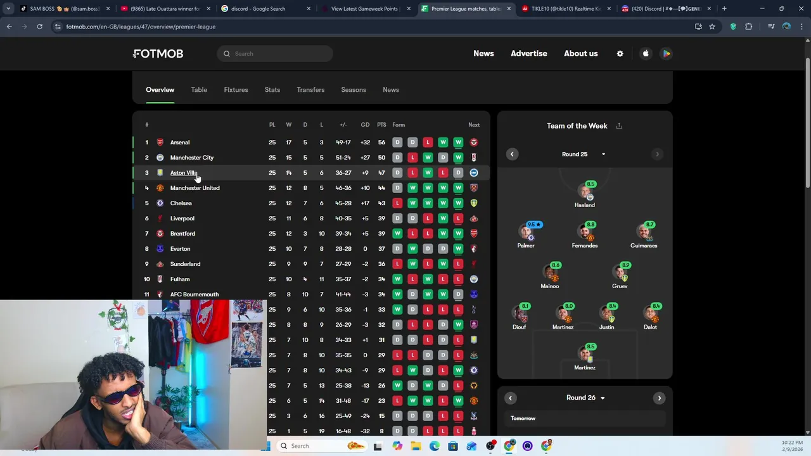Click Chelsea's L form badge
The height and width of the screenshot is (456, 811).
pyautogui.click(x=397, y=203)
